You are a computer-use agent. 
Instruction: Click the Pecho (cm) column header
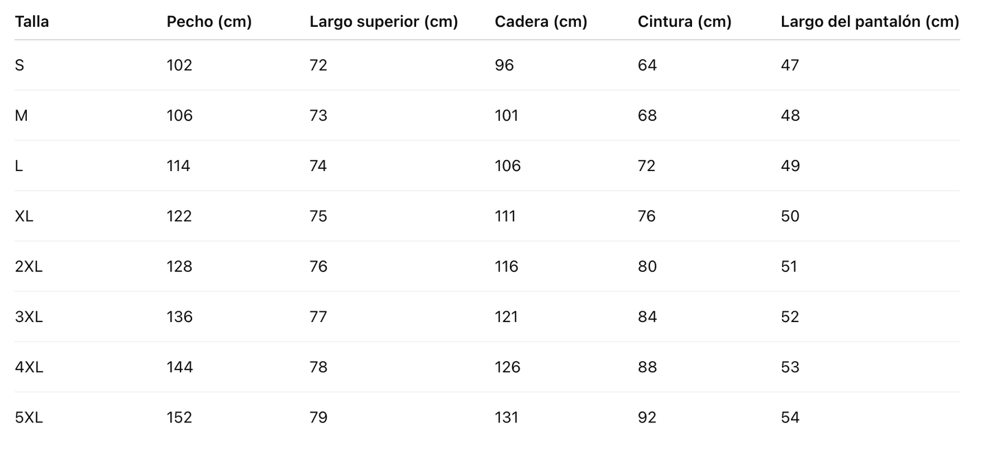pyautogui.click(x=209, y=22)
